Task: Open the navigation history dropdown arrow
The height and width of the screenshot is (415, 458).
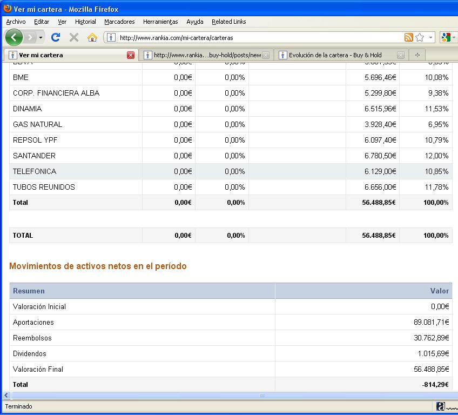Action: (41, 38)
